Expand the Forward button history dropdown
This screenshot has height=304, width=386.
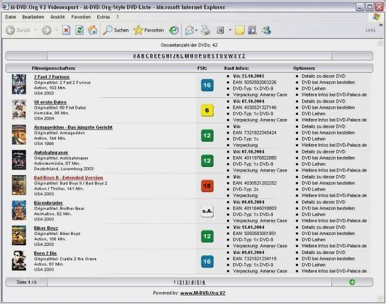point(56,30)
